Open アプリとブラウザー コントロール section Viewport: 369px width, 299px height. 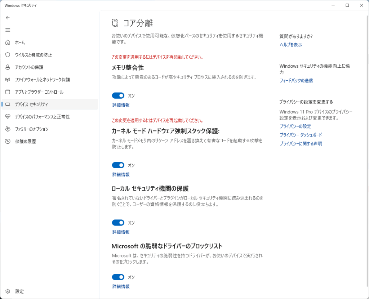(x=8, y=92)
